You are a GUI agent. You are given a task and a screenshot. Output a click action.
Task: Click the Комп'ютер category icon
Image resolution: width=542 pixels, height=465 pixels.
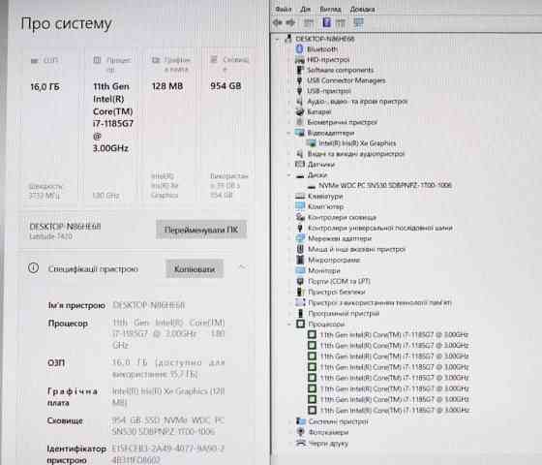point(300,206)
